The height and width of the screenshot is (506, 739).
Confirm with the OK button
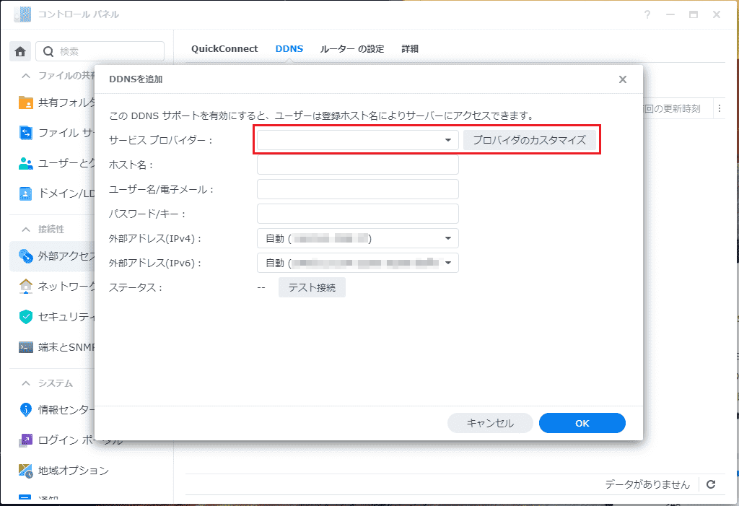pyautogui.click(x=582, y=423)
